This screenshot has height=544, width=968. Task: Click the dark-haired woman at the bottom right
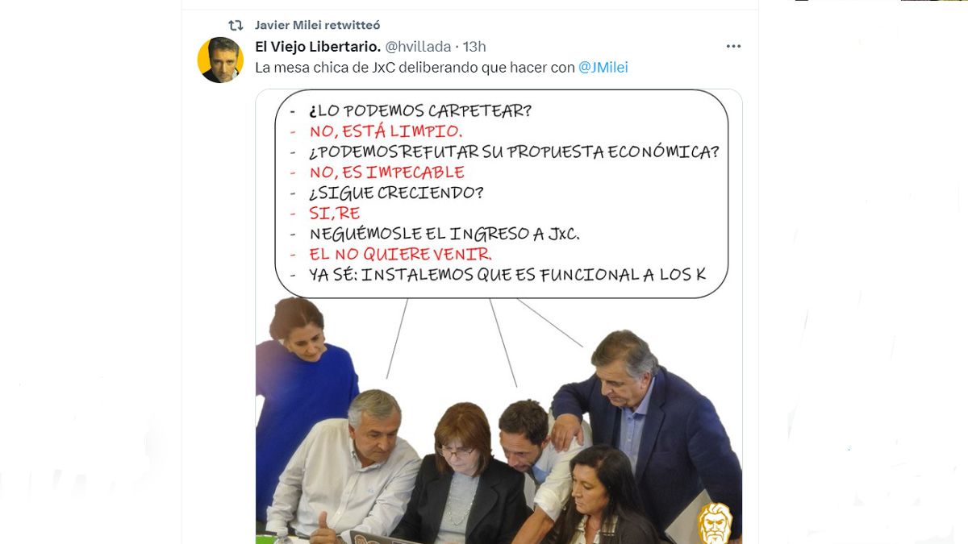601,496
